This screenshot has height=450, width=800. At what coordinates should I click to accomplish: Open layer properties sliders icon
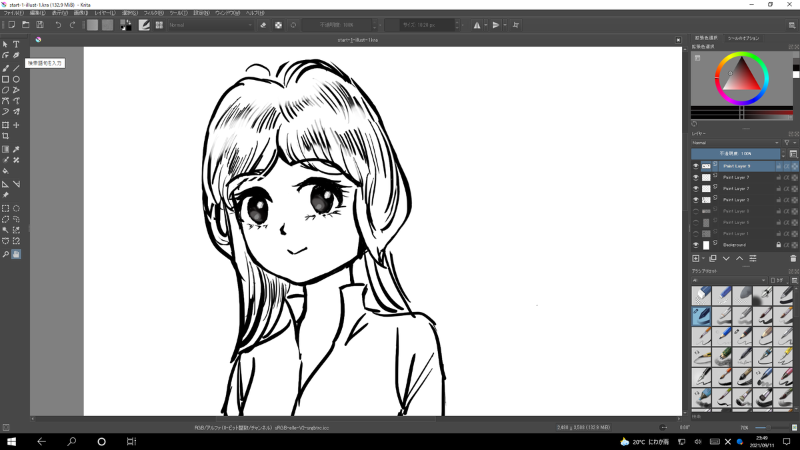(753, 258)
